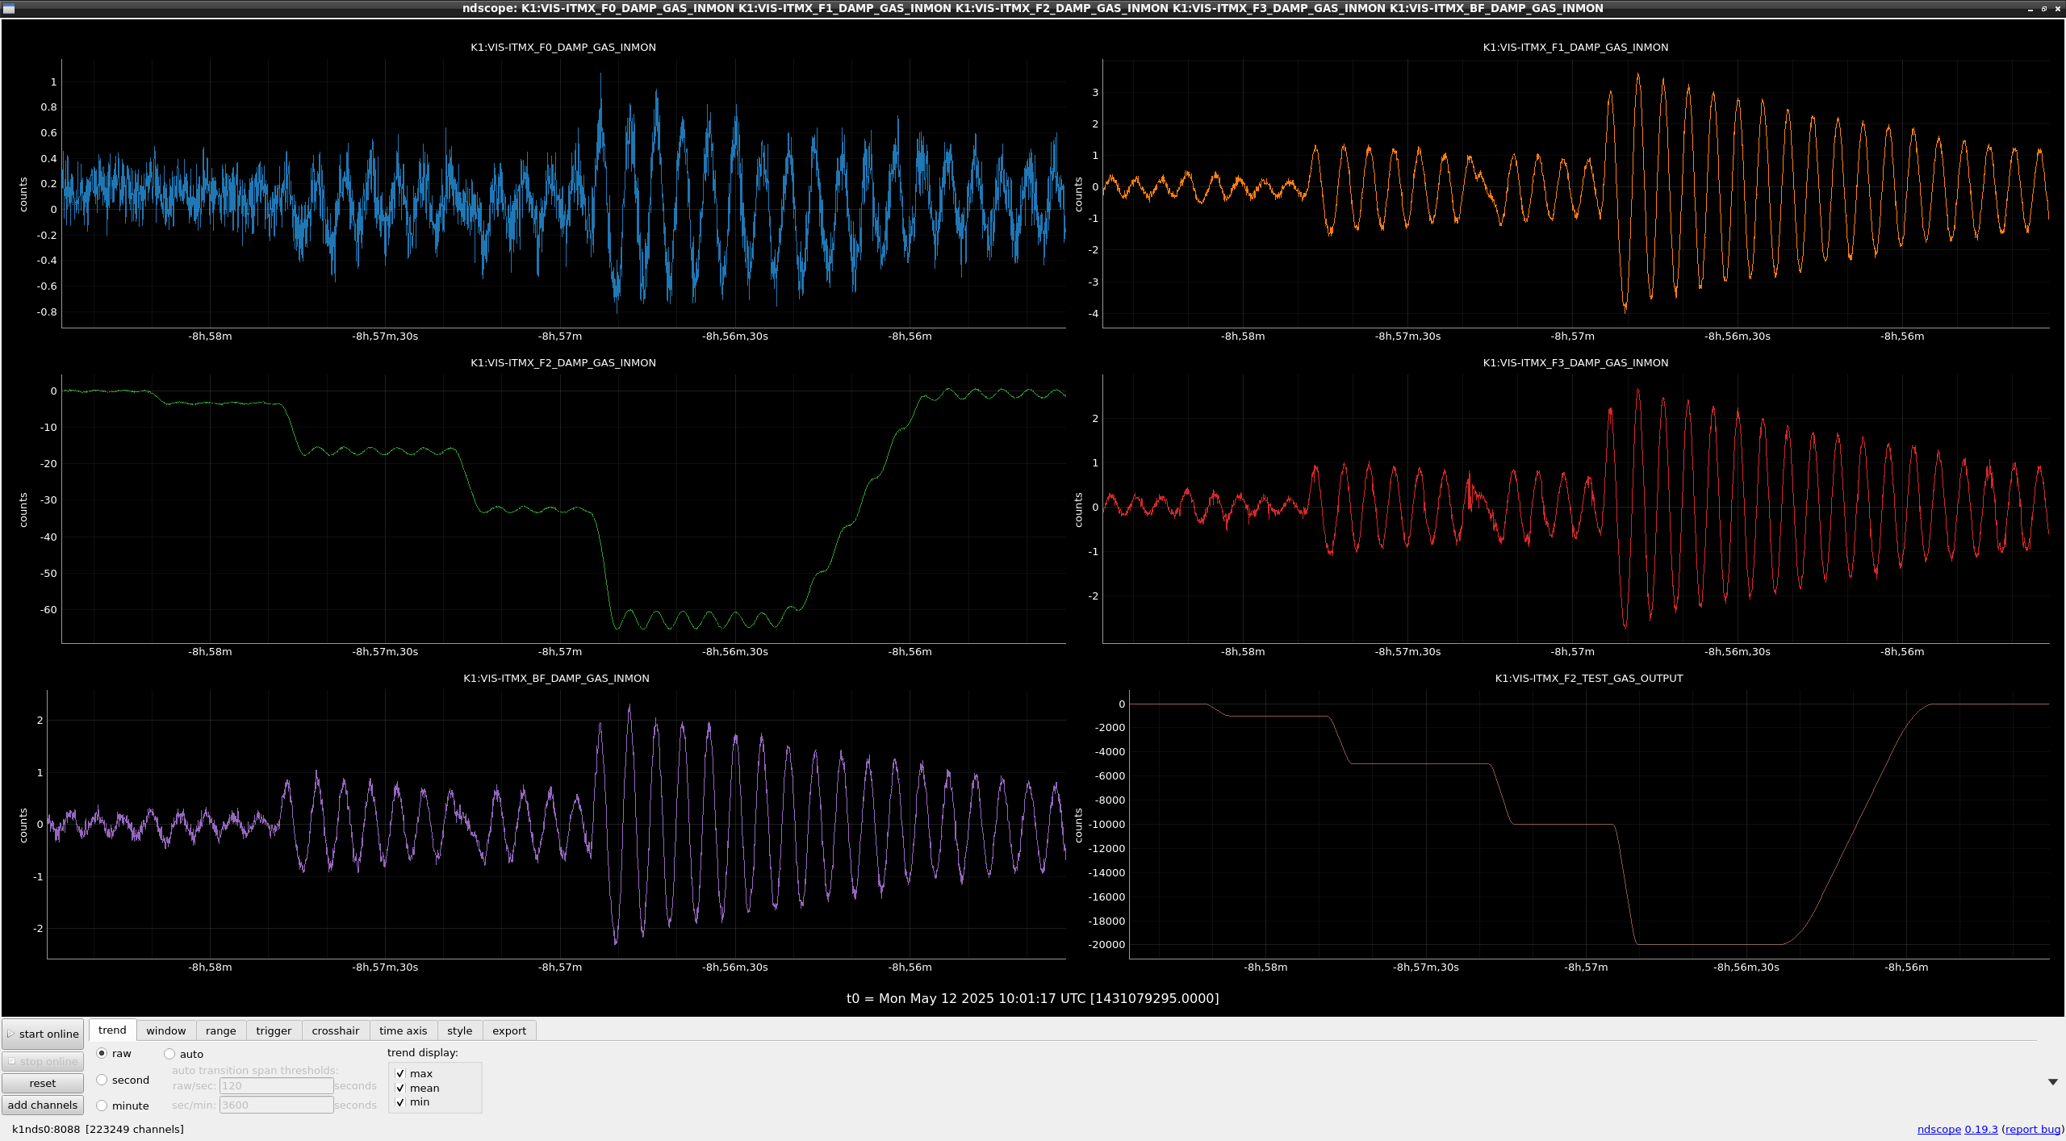Click the F2_TEST_GAS_OUTPUT step waveform plot
The height and width of the screenshot is (1141, 2066).
[x=1589, y=824]
